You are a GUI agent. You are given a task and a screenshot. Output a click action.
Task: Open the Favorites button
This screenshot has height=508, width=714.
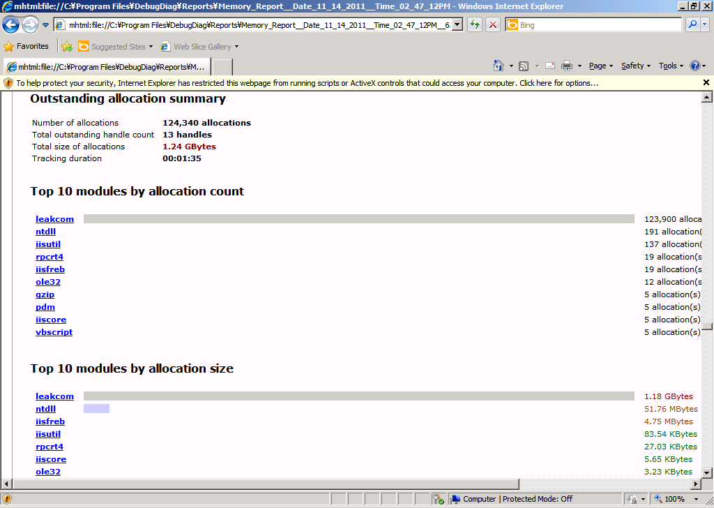tap(26, 47)
